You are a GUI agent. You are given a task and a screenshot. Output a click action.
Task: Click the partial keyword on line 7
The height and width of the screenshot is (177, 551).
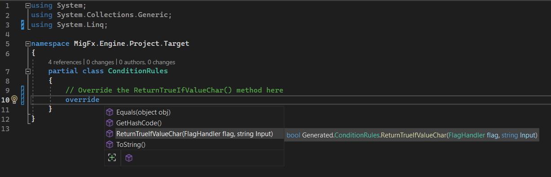tap(63, 71)
